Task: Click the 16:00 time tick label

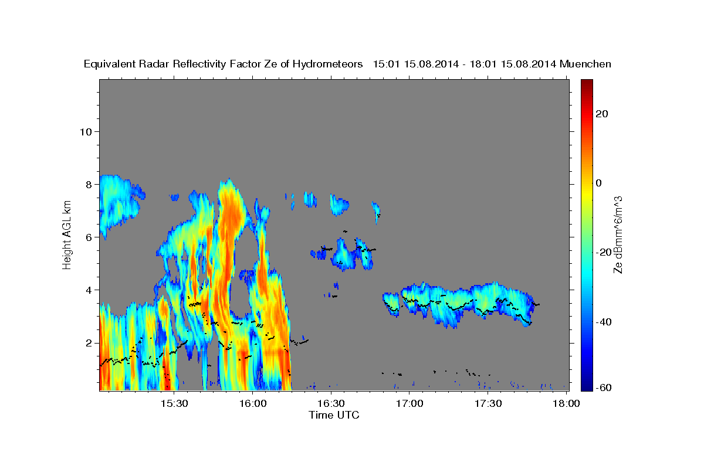Action: (x=253, y=403)
